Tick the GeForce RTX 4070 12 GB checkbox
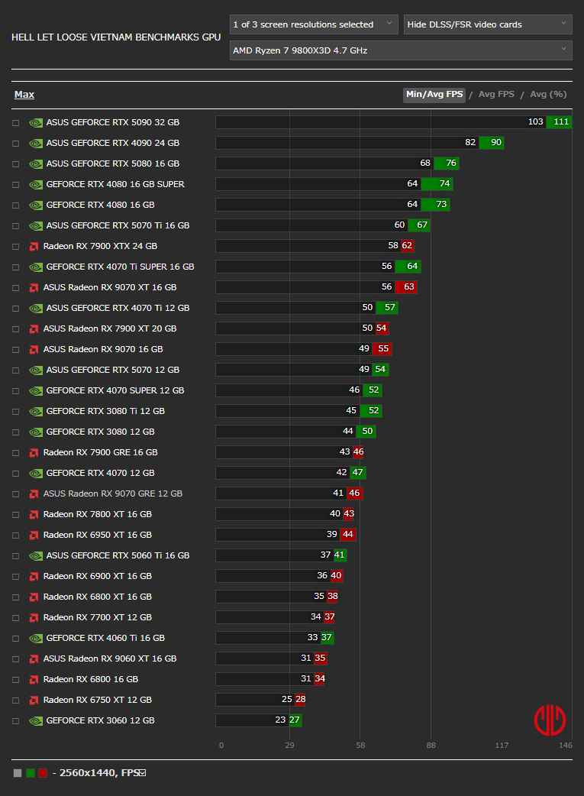Screen dimensions: 584x796 tap(16, 474)
